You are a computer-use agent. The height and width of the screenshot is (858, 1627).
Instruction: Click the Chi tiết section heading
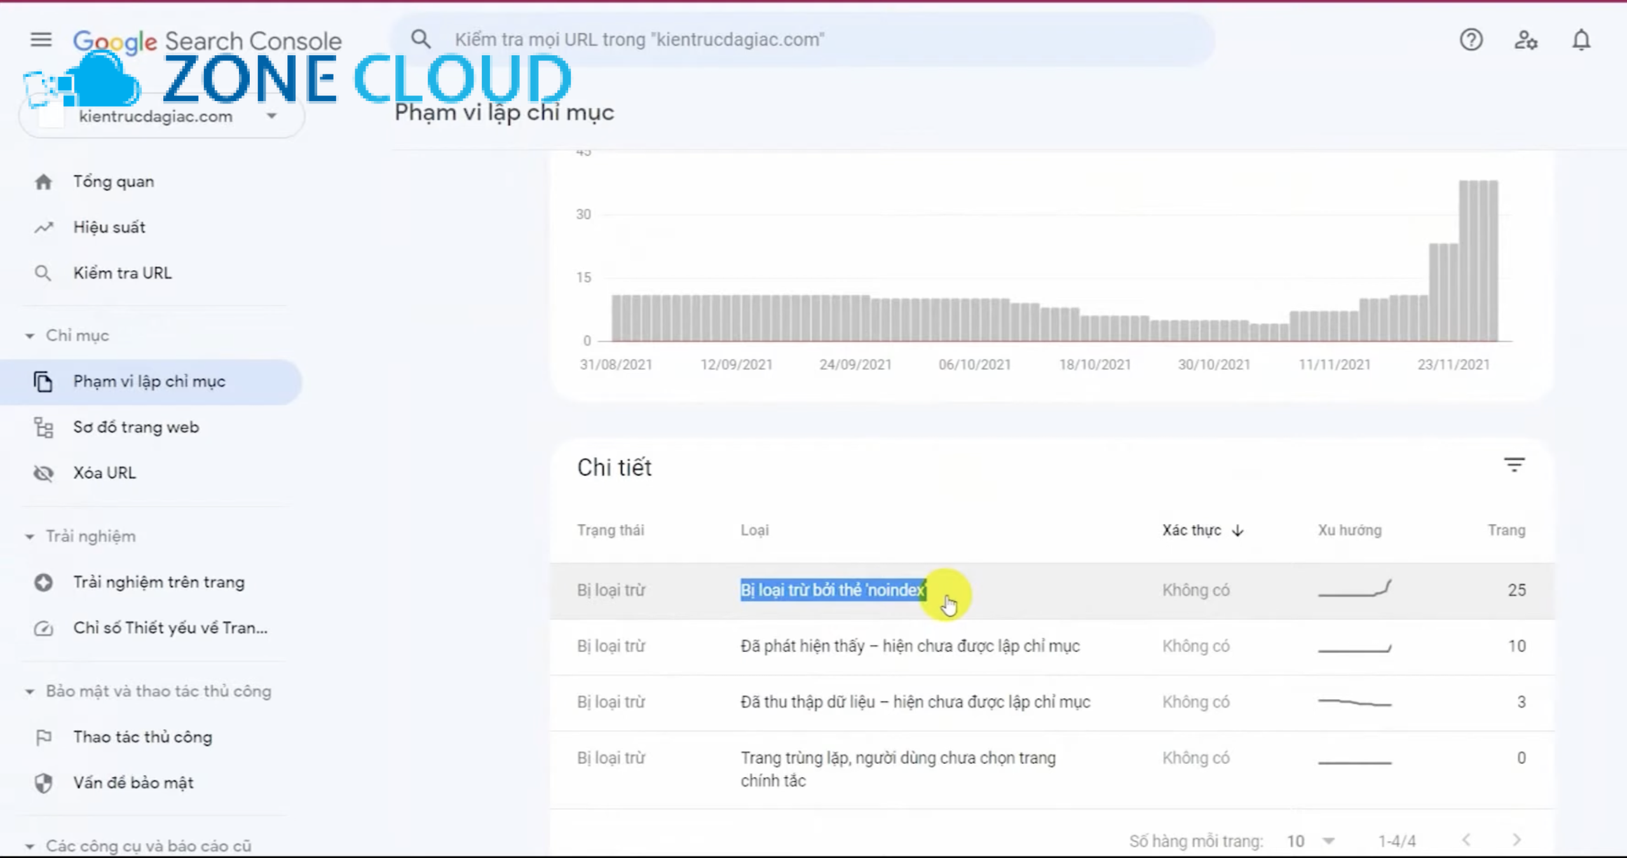[614, 468]
